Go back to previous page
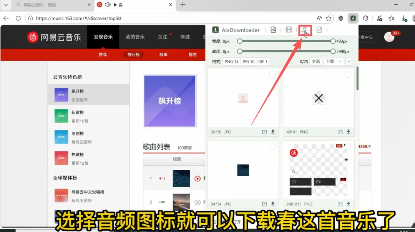The image size is (415, 232). click(x=6, y=18)
